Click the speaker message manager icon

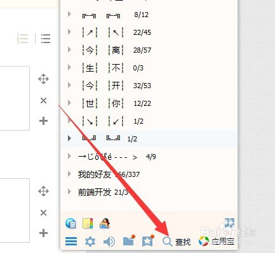[109, 242]
